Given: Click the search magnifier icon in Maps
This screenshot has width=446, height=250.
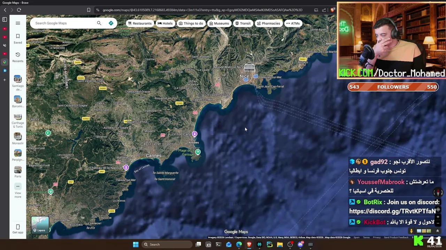Looking at the screenshot, I should [99, 23].
